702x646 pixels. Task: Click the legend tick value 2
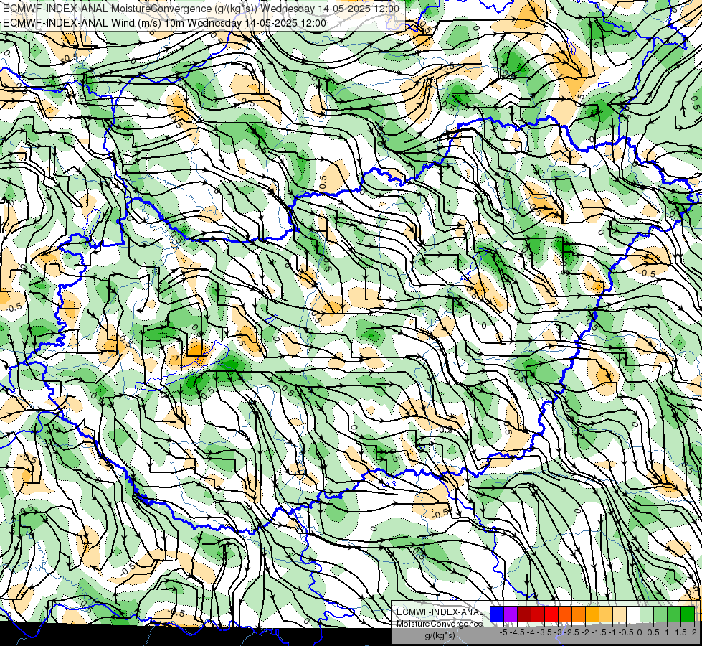(x=694, y=632)
